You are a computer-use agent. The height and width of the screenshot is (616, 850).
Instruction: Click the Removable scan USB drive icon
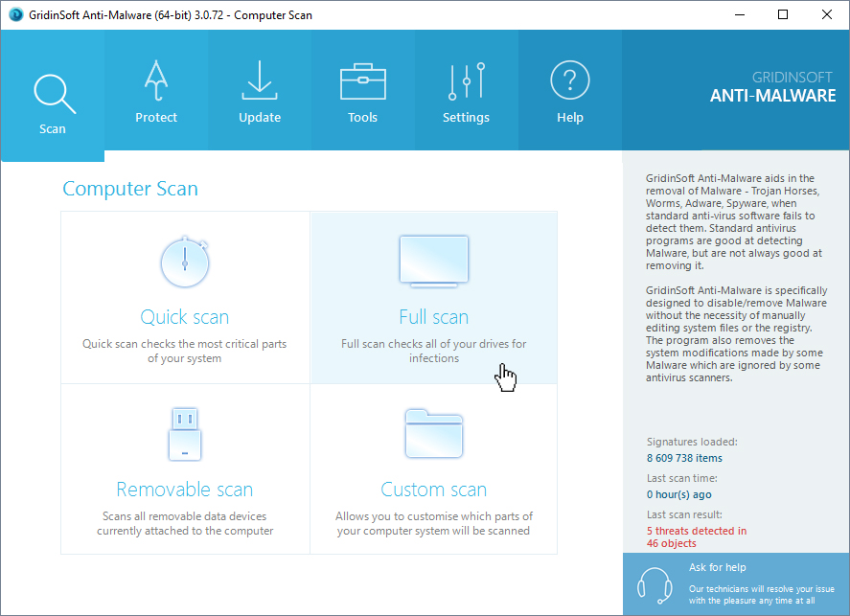(185, 433)
